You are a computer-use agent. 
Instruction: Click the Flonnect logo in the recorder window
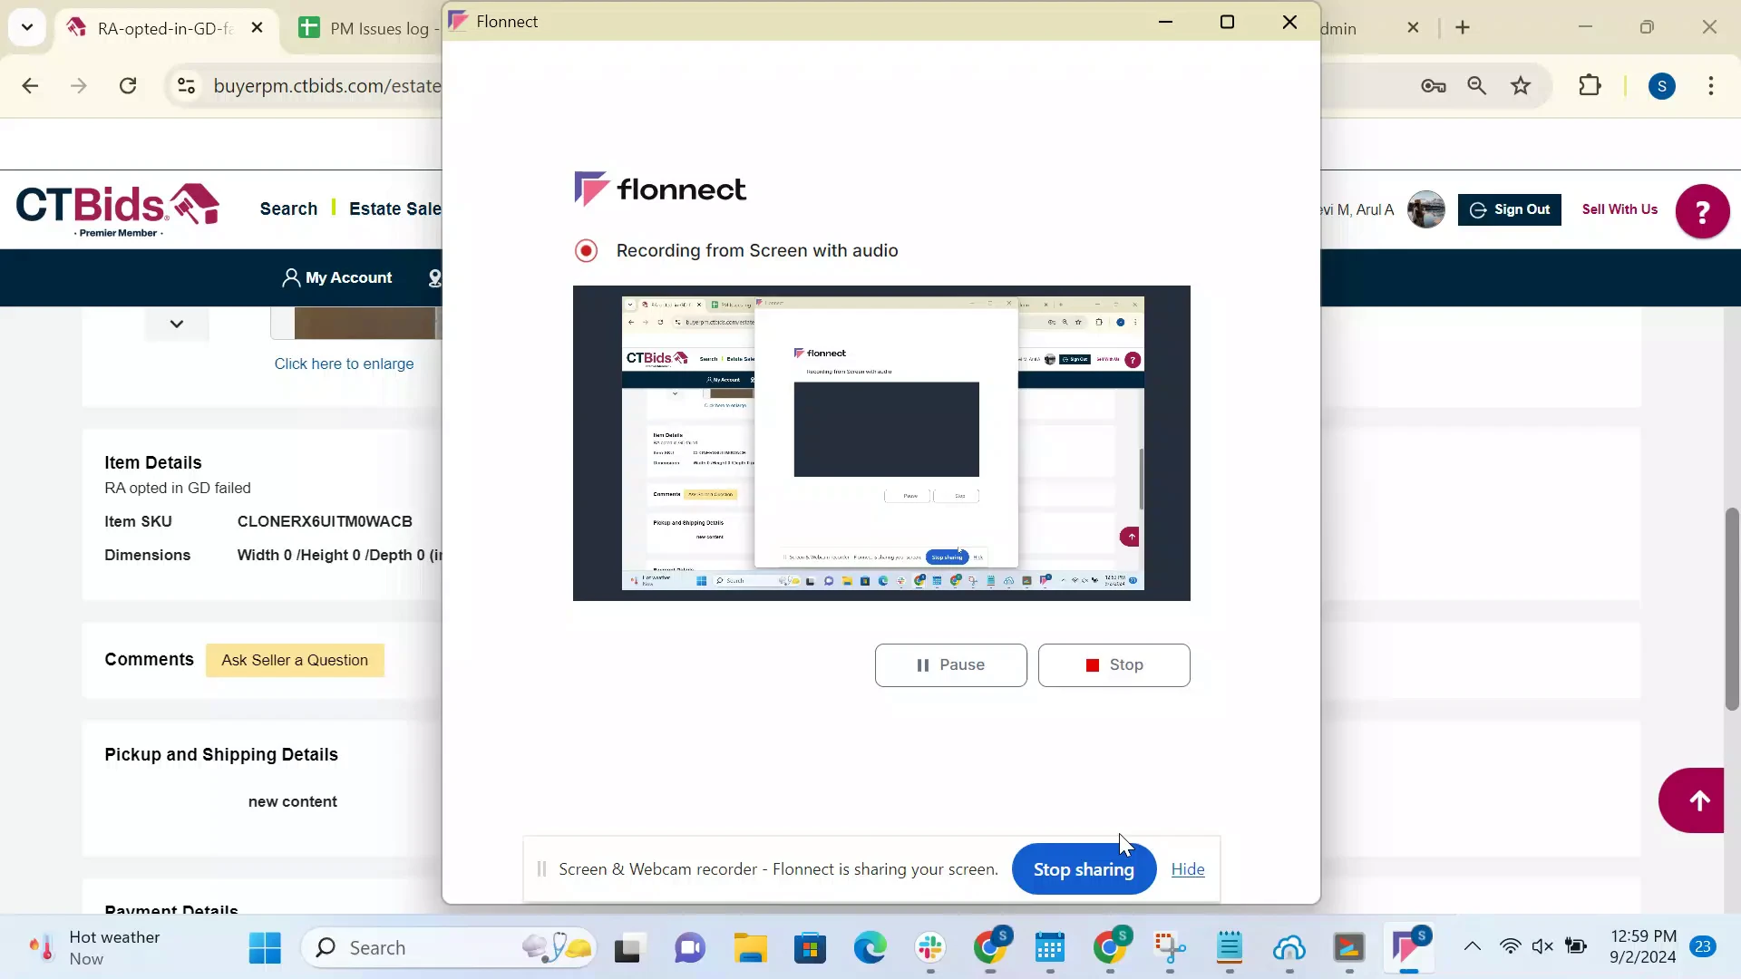pyautogui.click(x=660, y=189)
